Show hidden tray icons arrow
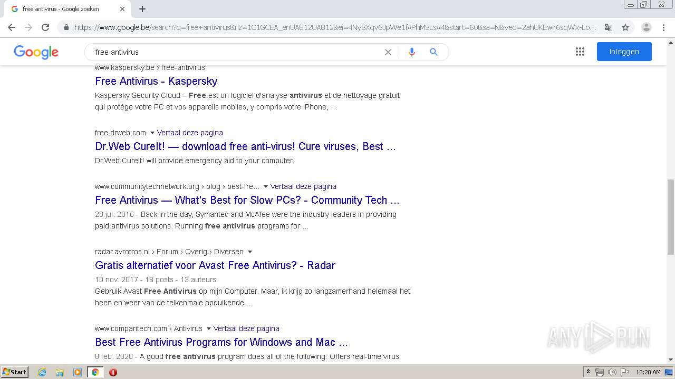Image resolution: width=675 pixels, height=379 pixels. pos(588,372)
